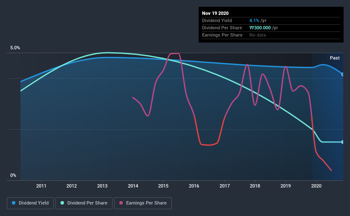The image size is (350, 216).
Task: Click the tooltip Earnings Per Share row label
Action: [x=222, y=35]
